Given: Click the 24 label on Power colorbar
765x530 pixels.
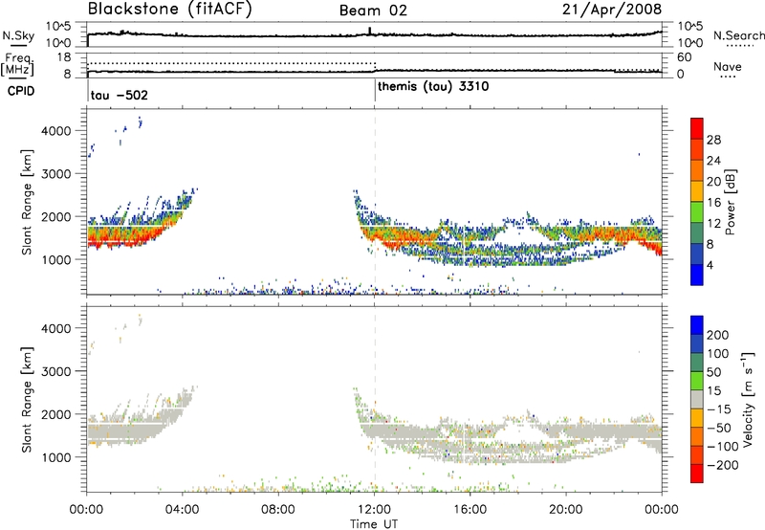Looking at the screenshot, I should pos(713,161).
